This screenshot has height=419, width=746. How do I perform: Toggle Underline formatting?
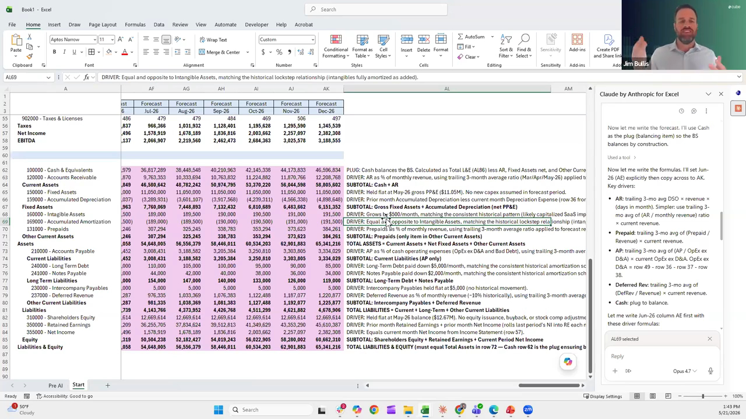[74, 52]
